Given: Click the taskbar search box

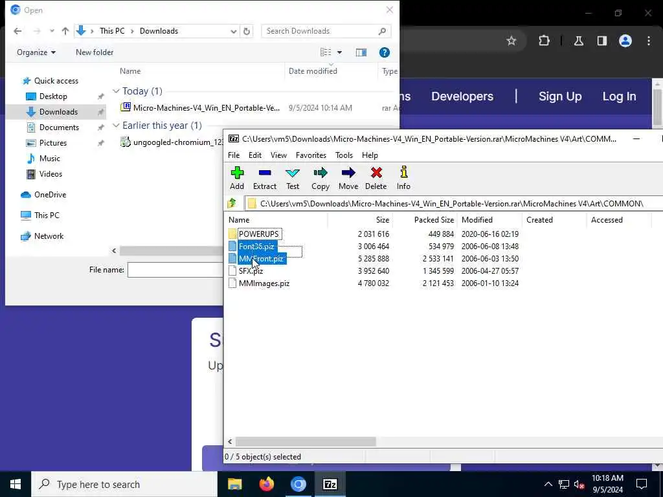Looking at the screenshot, I should point(124,484).
